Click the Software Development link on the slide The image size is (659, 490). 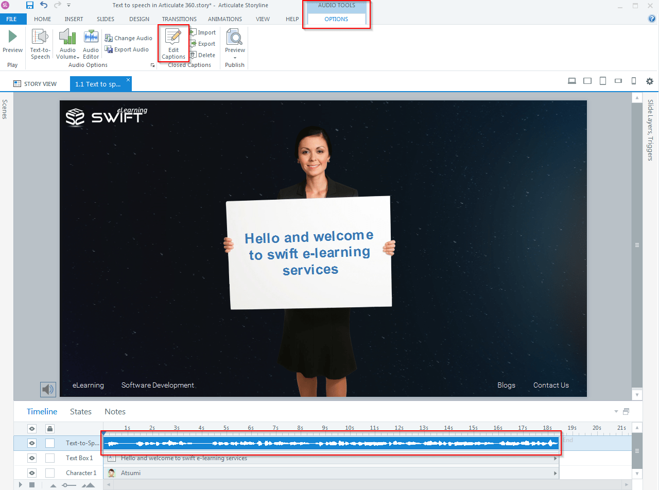[x=158, y=385]
